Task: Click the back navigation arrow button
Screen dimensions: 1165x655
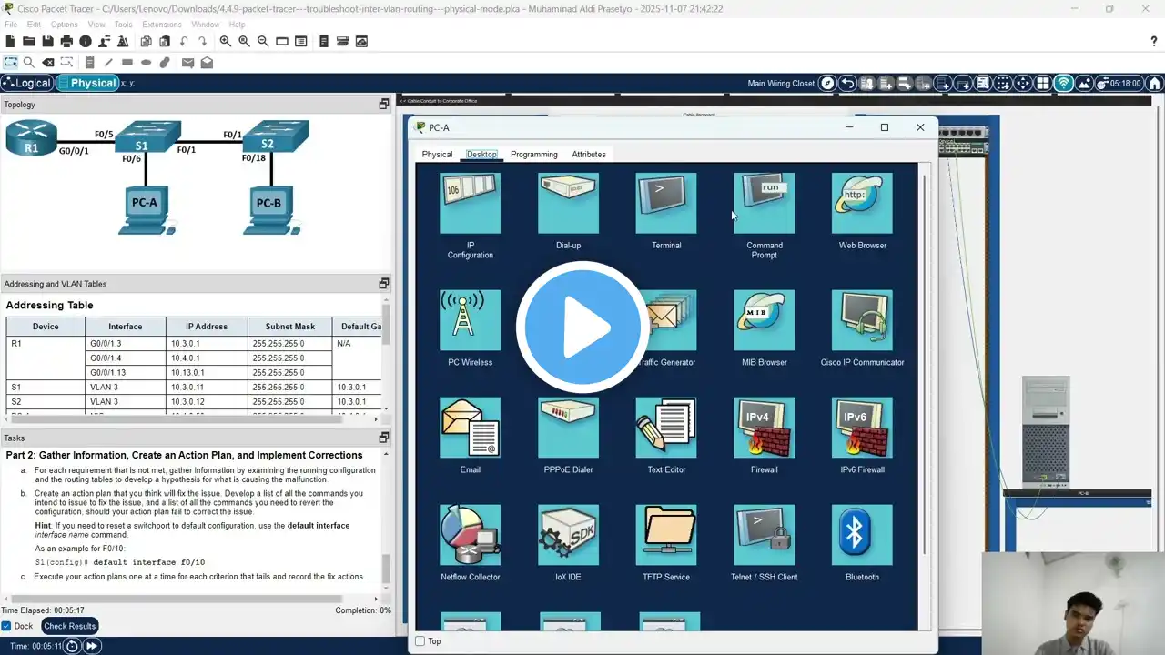Action: coord(847,83)
